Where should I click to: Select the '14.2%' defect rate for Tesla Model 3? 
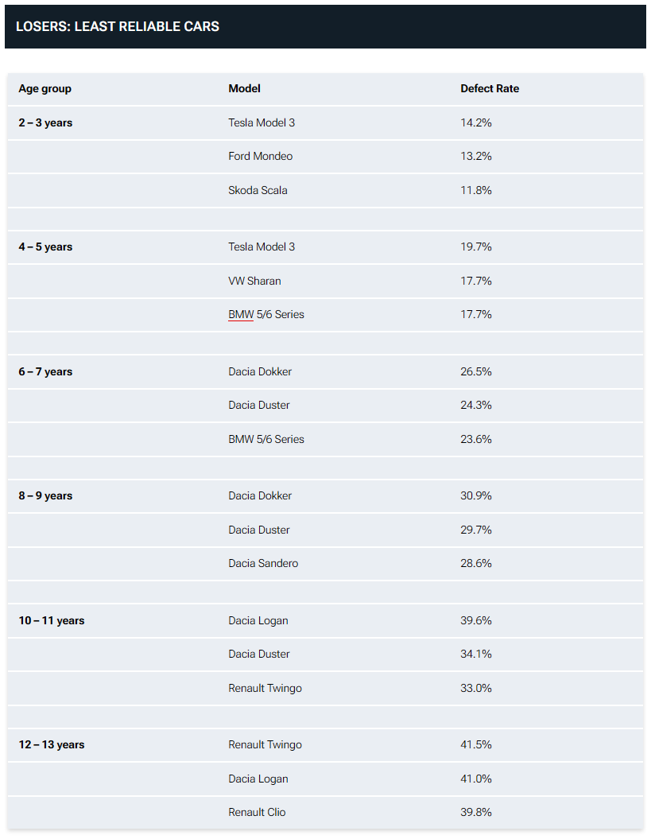click(x=476, y=122)
